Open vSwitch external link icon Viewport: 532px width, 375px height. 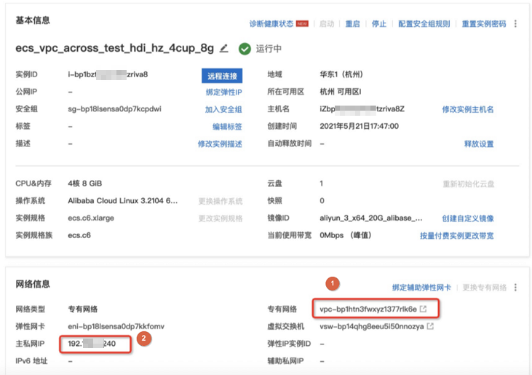pyautogui.click(x=430, y=326)
